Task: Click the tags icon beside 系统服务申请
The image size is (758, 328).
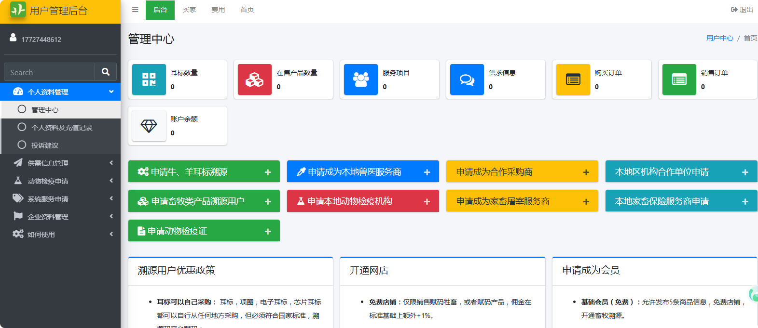Action: 18,198
